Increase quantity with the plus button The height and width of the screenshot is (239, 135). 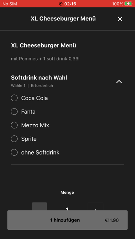point(95,206)
